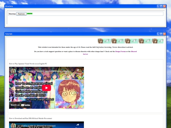The height and width of the screenshot is (128, 171).
Task: Click the Read more button in Directory
Action: click(21, 14)
